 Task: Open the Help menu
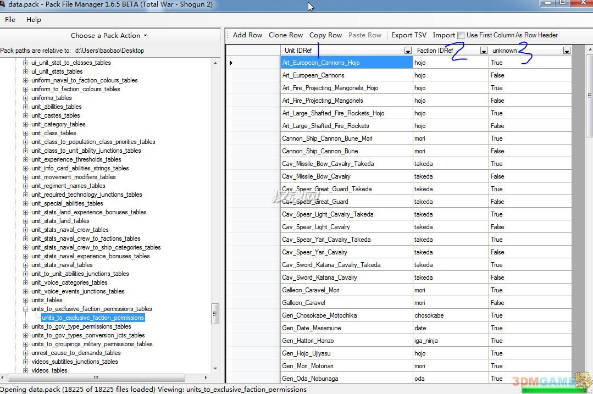(34, 20)
